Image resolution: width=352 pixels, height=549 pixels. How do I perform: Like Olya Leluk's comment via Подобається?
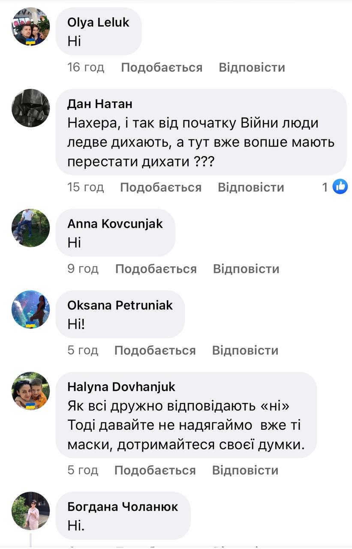pos(162,67)
